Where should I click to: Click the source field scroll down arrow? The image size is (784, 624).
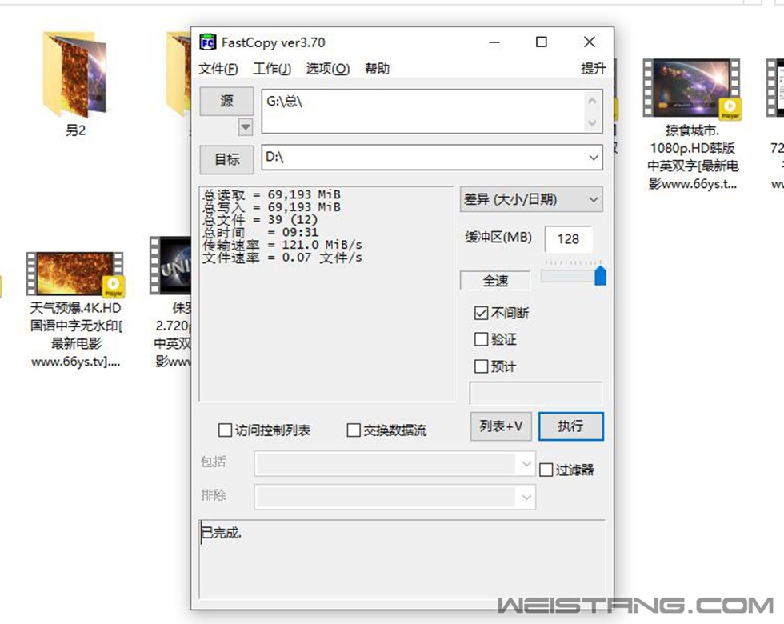point(593,122)
